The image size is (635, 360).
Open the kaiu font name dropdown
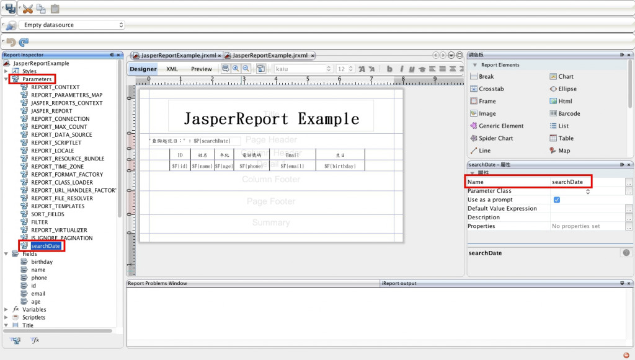tap(303, 69)
